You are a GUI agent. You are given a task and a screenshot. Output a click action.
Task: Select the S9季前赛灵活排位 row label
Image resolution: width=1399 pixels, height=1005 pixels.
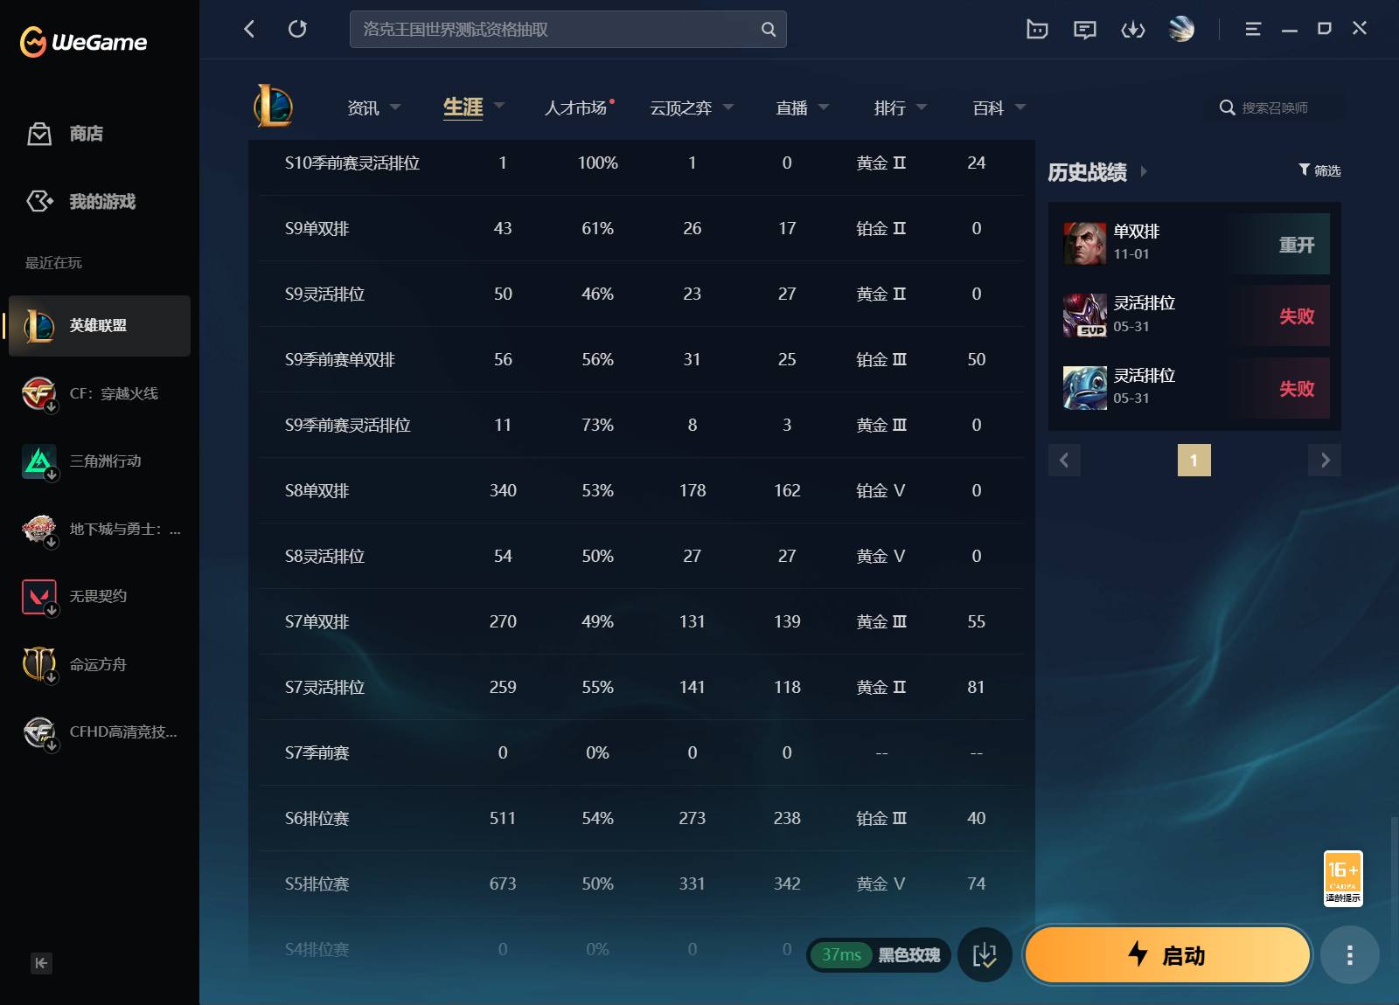click(x=347, y=426)
